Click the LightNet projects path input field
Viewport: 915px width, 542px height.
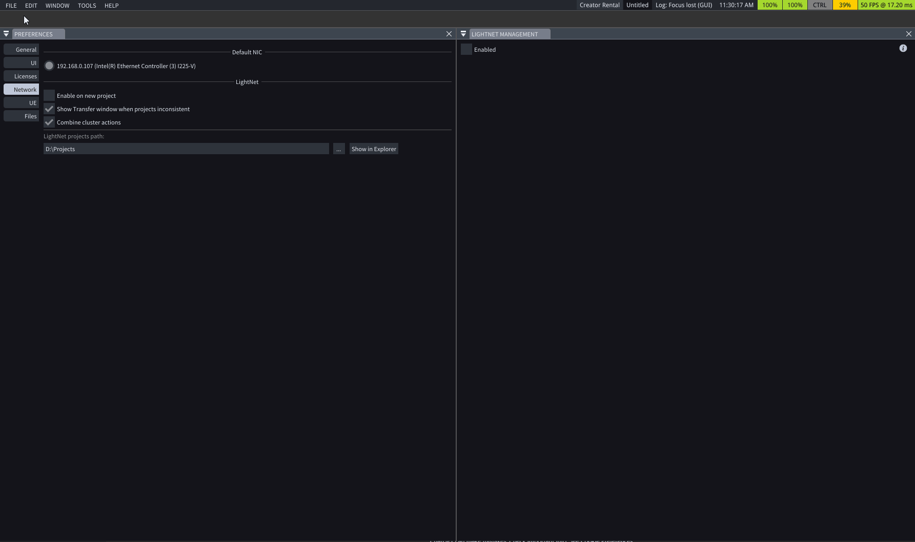point(186,149)
